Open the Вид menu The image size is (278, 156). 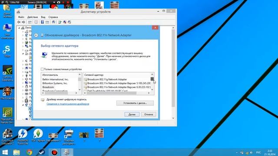tap(43, 17)
